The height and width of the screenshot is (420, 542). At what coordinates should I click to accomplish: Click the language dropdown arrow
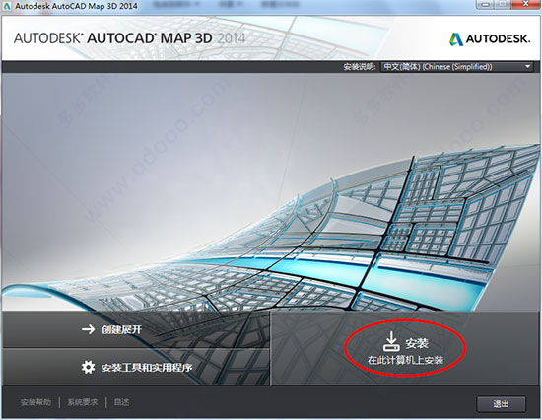coord(527,66)
